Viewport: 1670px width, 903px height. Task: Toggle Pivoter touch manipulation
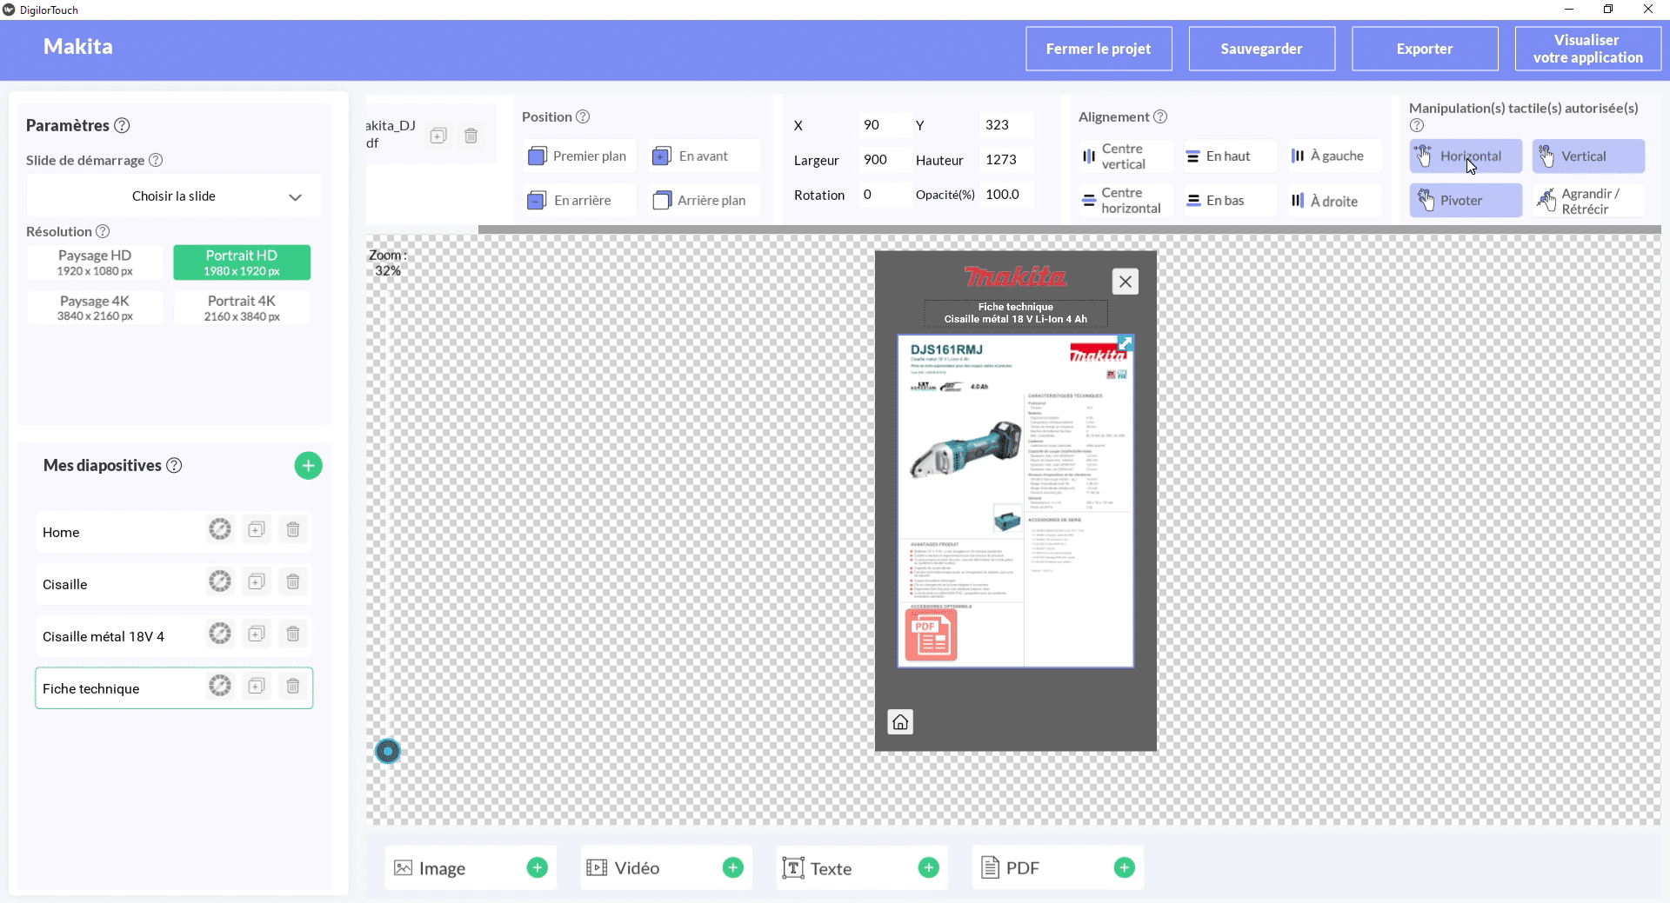pos(1466,201)
